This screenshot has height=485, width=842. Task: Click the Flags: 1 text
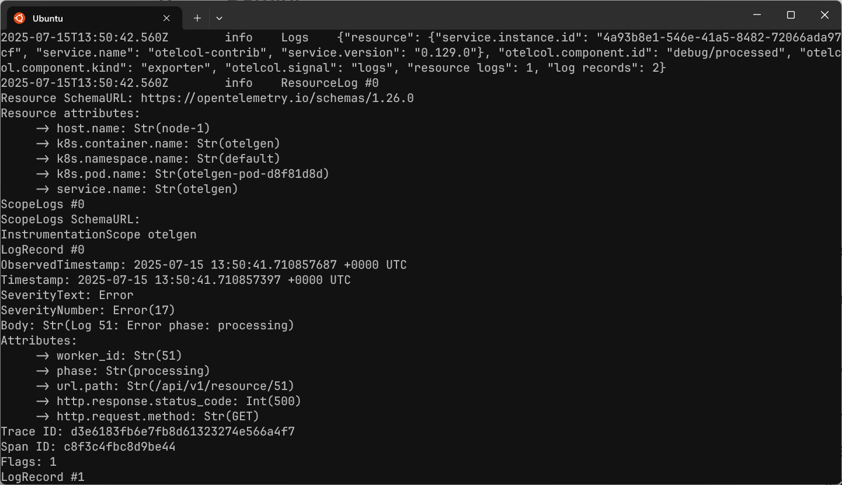[x=27, y=462]
